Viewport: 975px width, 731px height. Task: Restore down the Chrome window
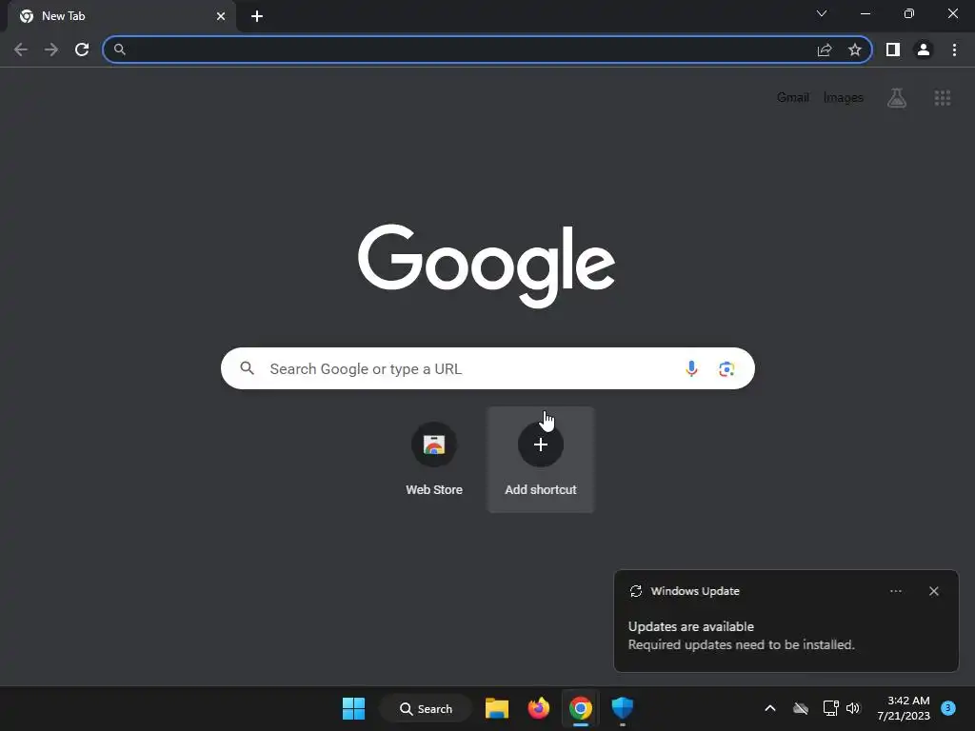tap(909, 13)
